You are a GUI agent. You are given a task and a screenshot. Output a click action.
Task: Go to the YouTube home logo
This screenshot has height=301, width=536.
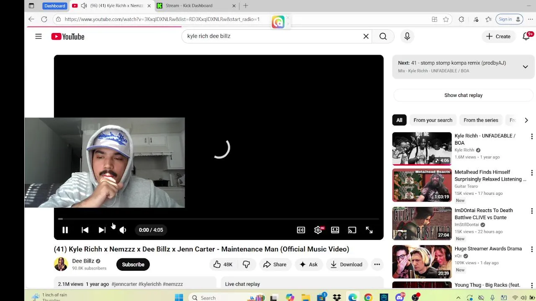pyautogui.click(x=68, y=36)
